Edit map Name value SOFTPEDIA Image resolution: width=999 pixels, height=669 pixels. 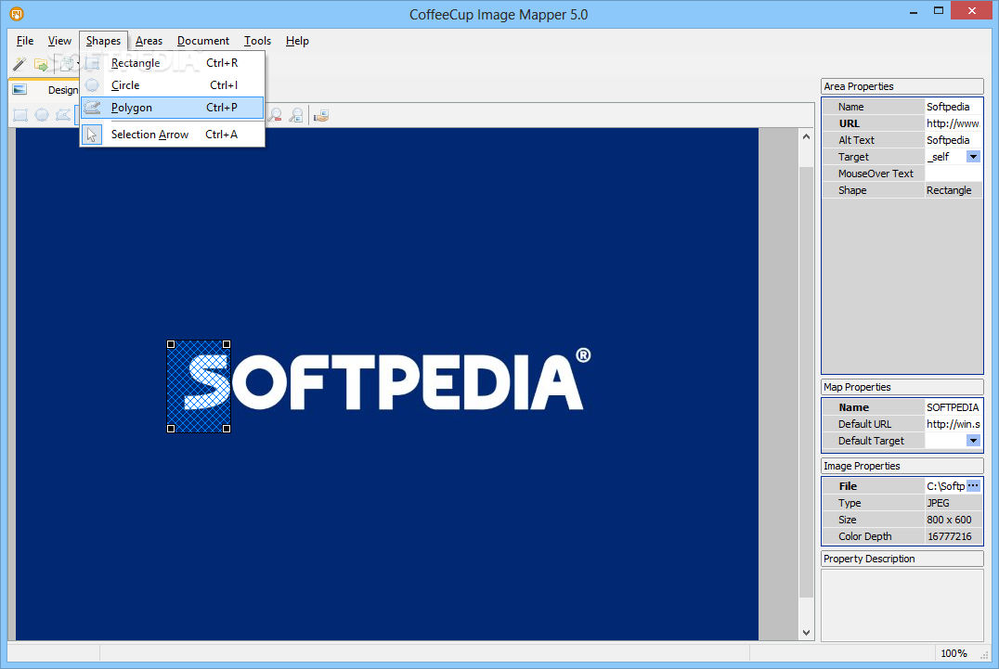(x=954, y=407)
